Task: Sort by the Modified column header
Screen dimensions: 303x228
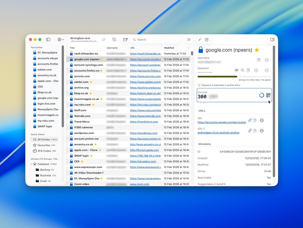Action: [x=169, y=48]
